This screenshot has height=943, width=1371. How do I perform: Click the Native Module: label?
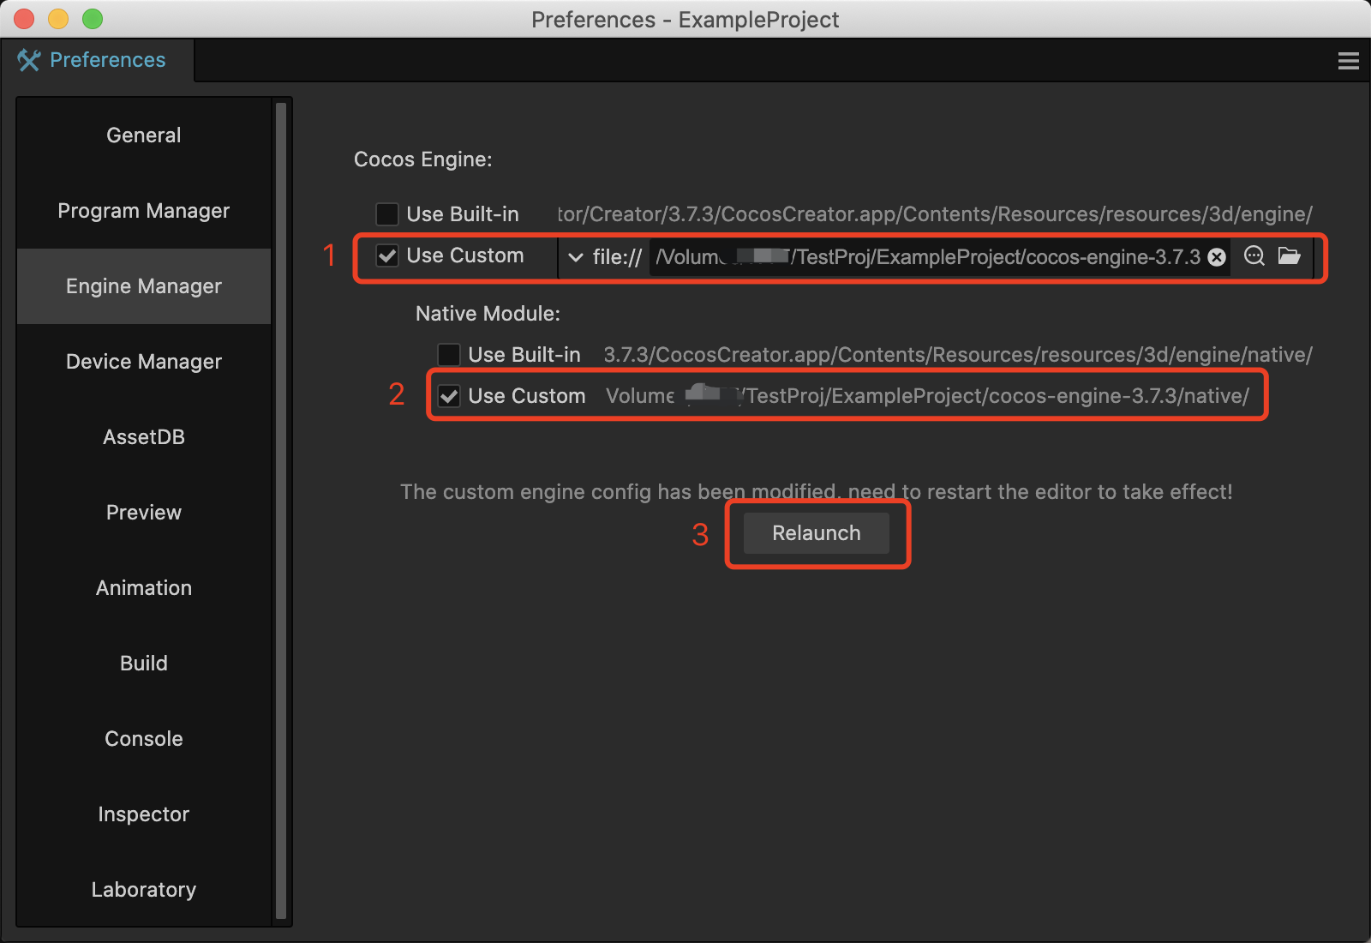[x=488, y=314]
